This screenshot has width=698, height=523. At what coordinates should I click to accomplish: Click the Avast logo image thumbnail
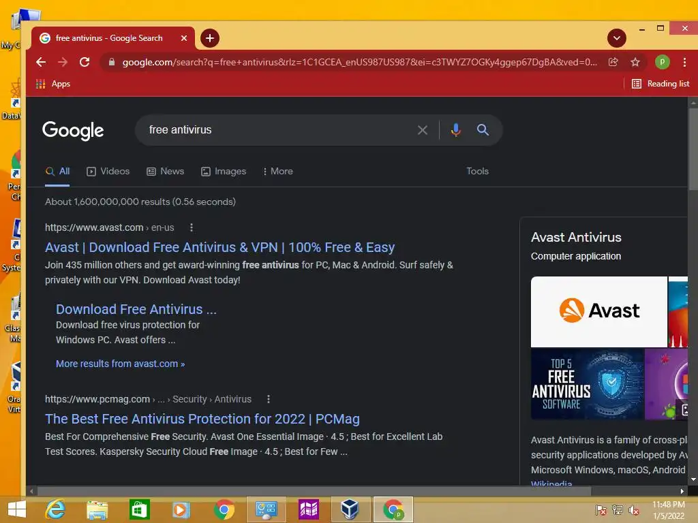click(x=598, y=312)
